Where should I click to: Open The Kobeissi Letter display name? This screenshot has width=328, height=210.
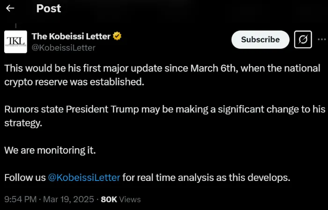click(72, 36)
